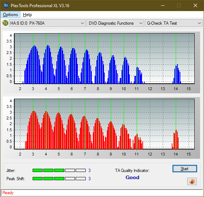The height and width of the screenshot is (197, 204).
Task: Open the orange info button
Action: coord(192,181)
